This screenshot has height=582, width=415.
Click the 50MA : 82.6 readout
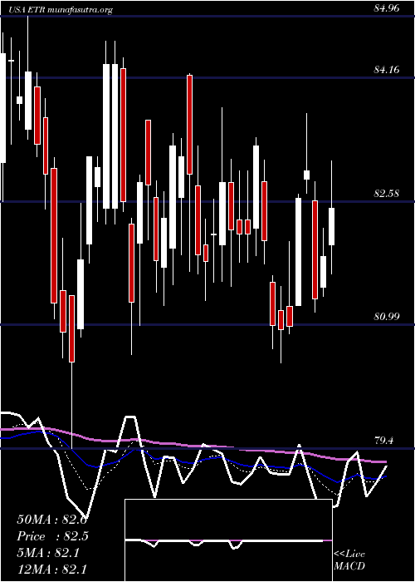(52, 520)
